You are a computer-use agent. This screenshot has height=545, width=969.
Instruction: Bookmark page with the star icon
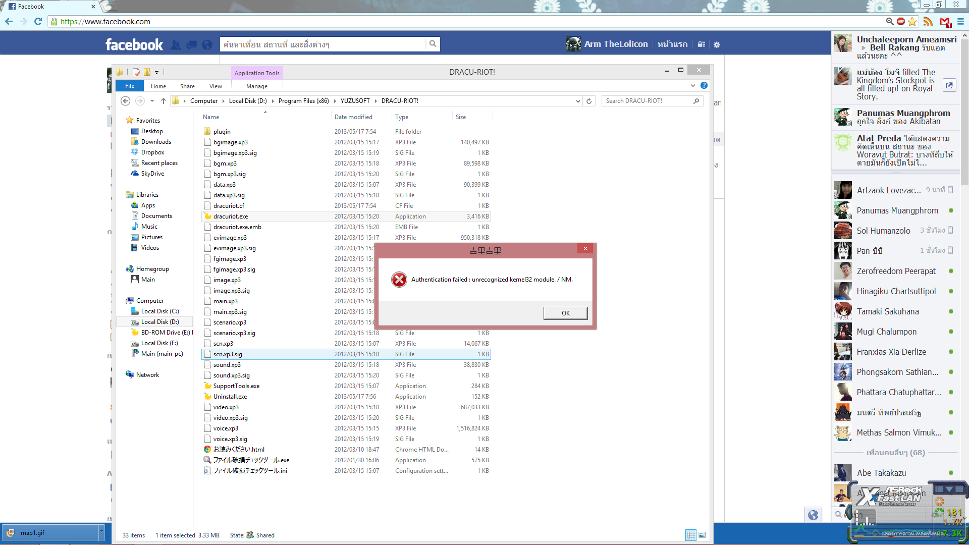(912, 21)
